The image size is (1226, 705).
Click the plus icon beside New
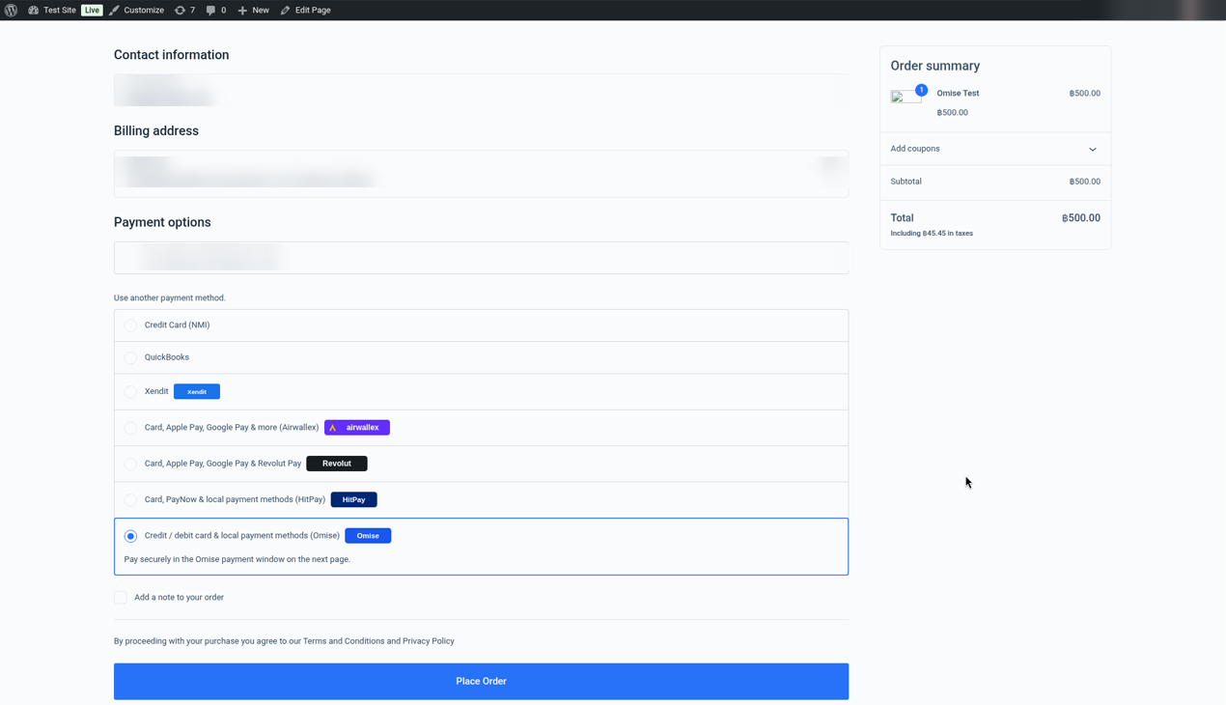click(x=242, y=10)
